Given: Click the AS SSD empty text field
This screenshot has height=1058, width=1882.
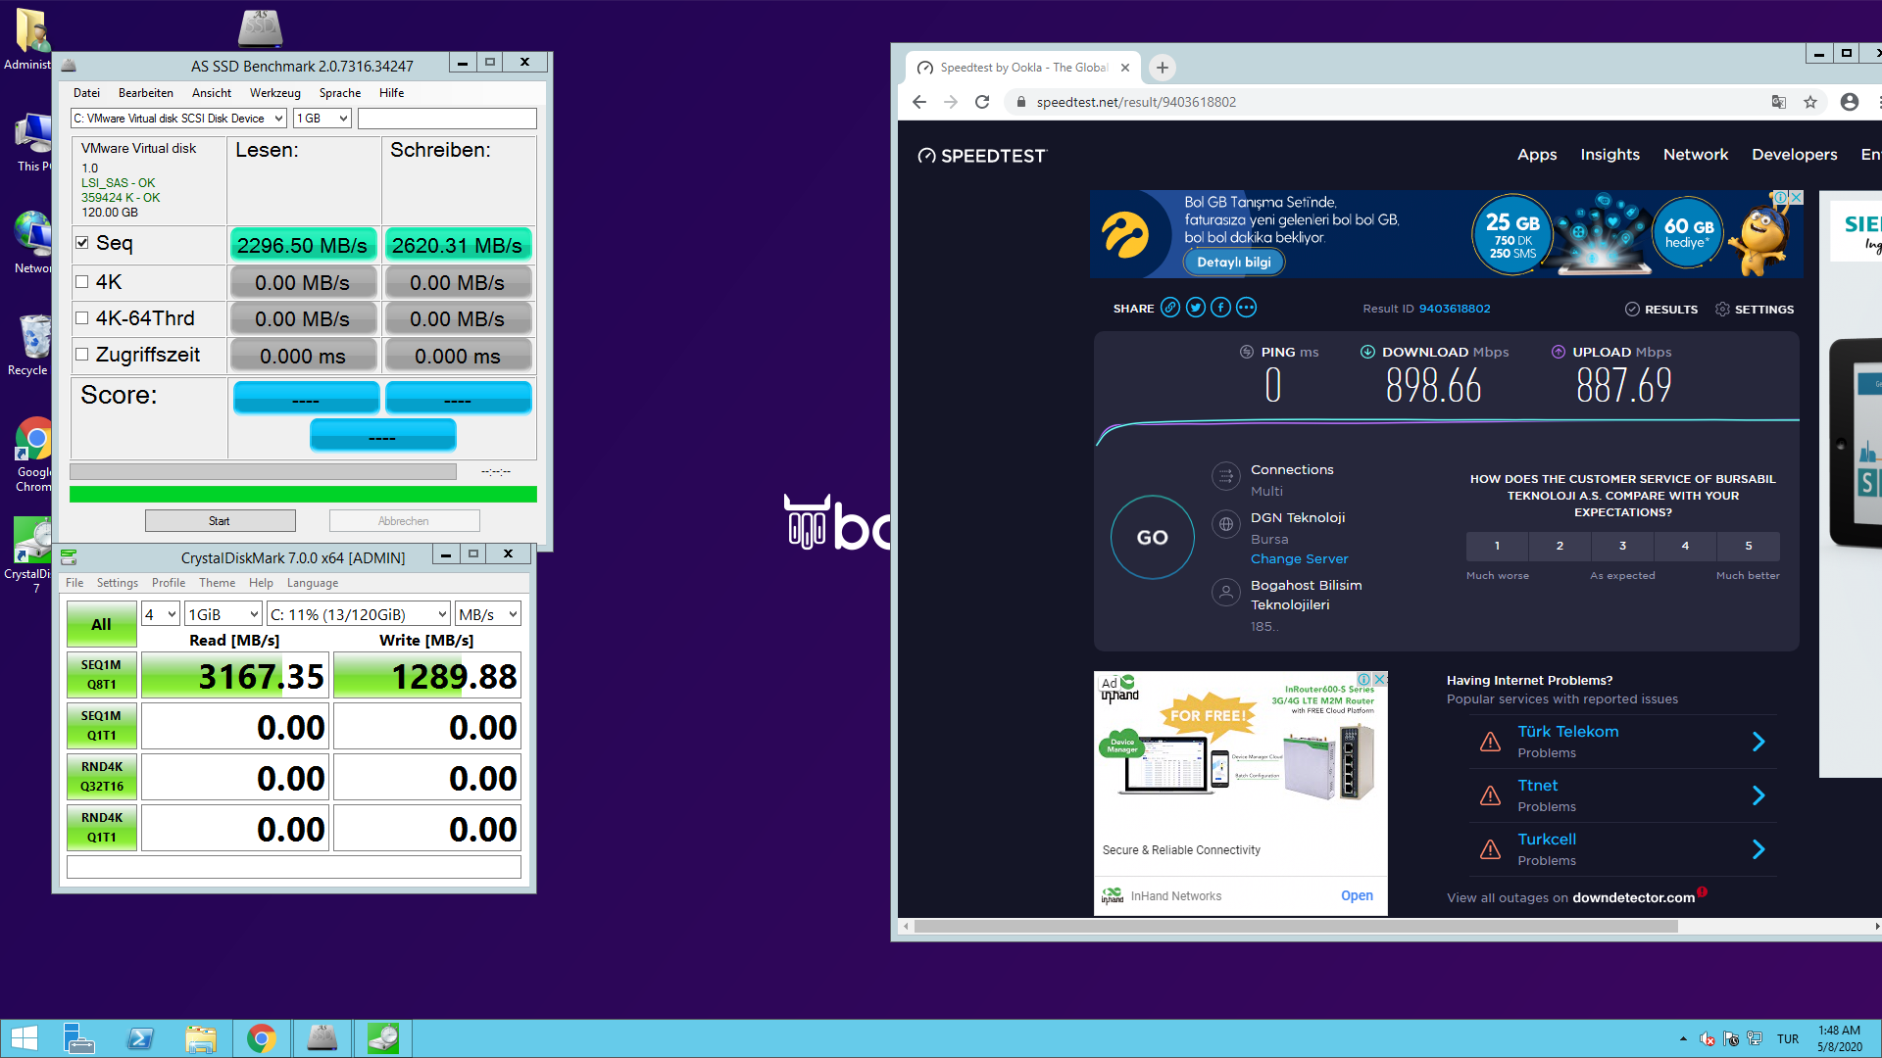Looking at the screenshot, I should (x=447, y=119).
